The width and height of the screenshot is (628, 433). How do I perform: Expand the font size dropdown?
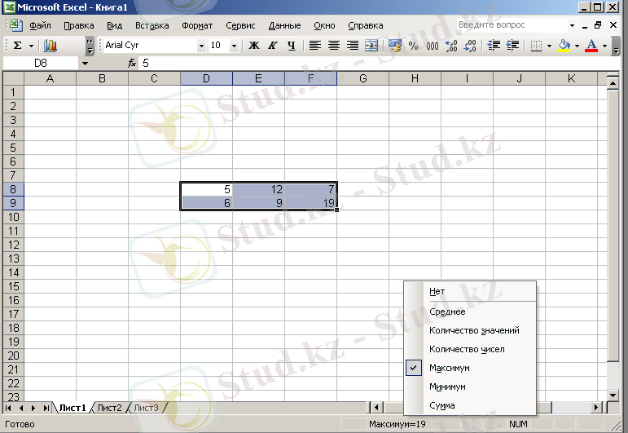pos(235,46)
